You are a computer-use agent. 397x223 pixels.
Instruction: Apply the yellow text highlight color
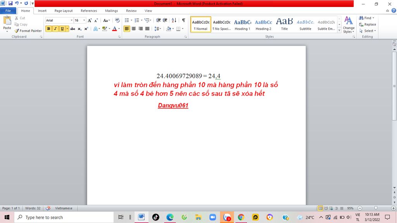pos(105,29)
